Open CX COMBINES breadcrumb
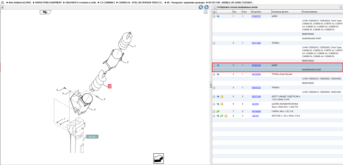Viewport: 343px width, 165px height. (x=107, y=2)
